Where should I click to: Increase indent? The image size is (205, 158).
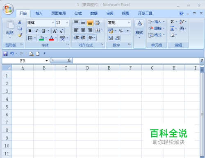click(83, 38)
